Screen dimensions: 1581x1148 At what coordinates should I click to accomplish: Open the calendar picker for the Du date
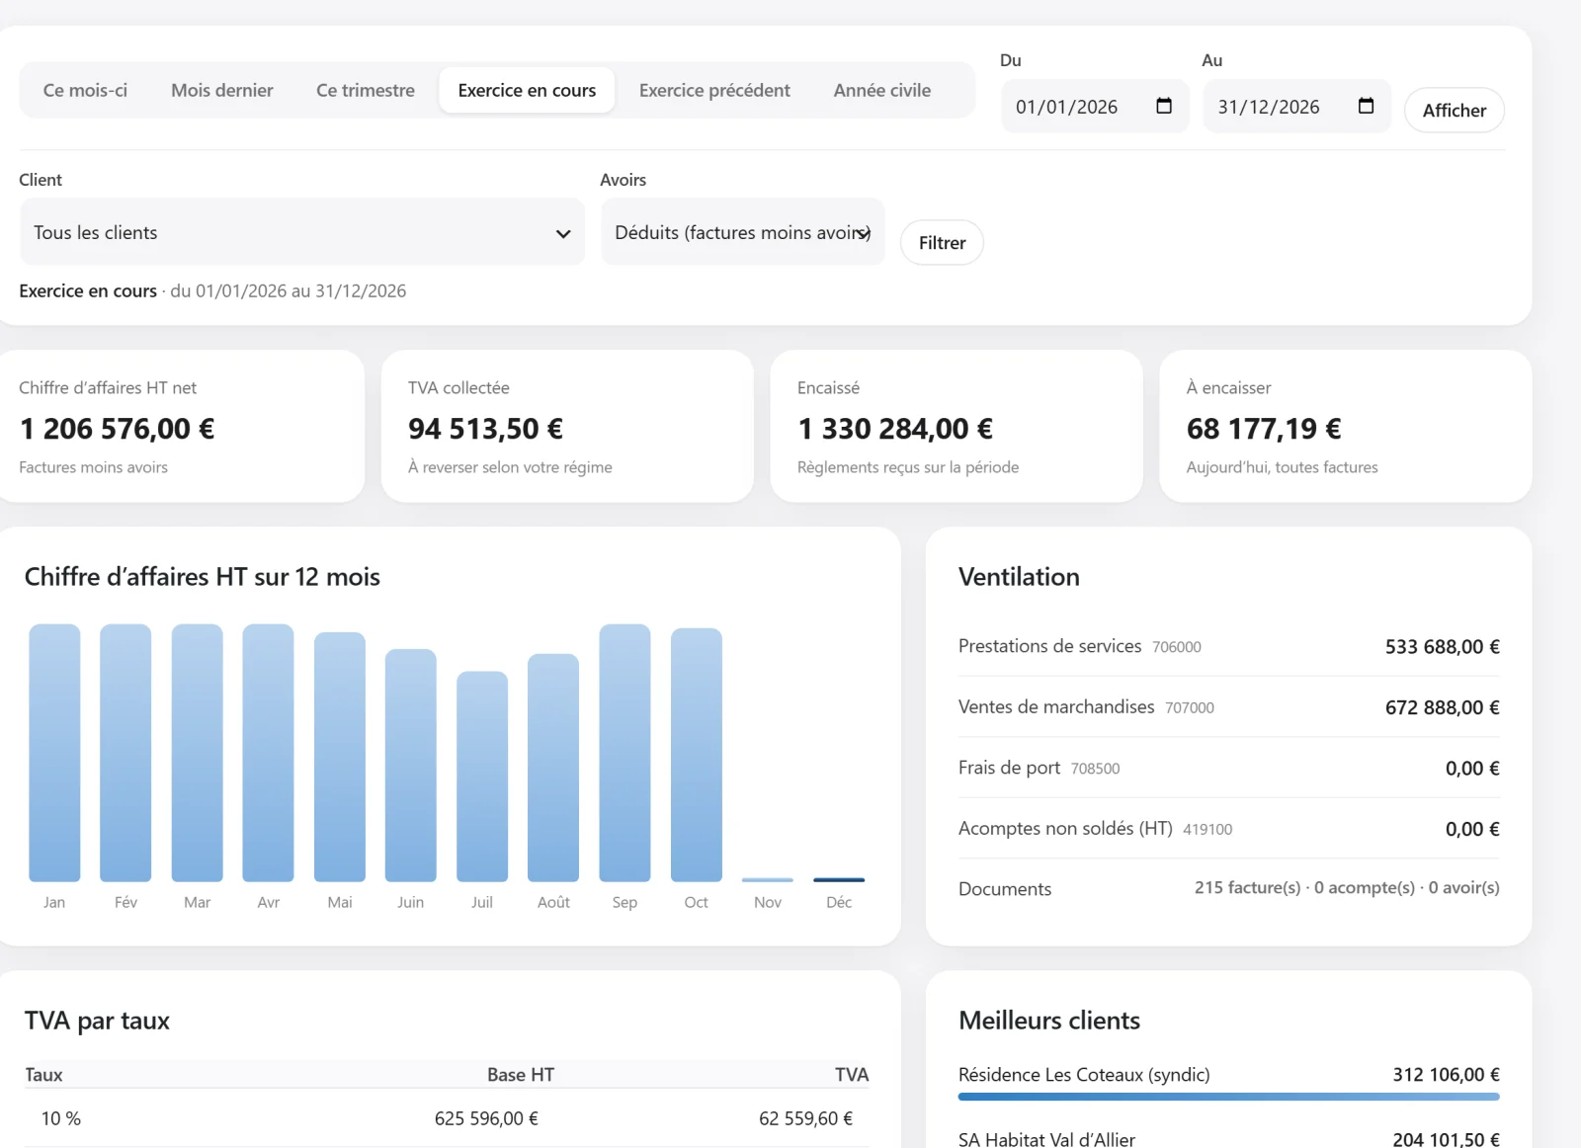click(1164, 106)
